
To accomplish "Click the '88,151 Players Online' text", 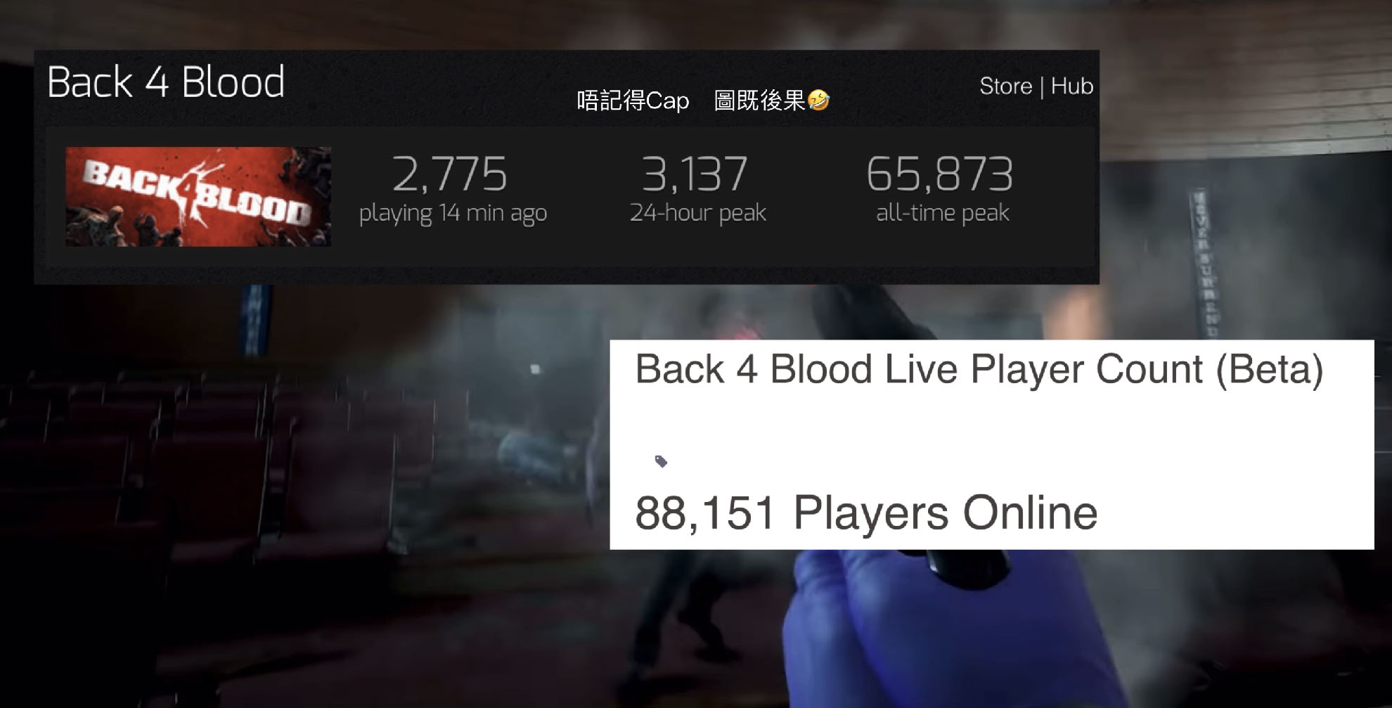I will (866, 513).
